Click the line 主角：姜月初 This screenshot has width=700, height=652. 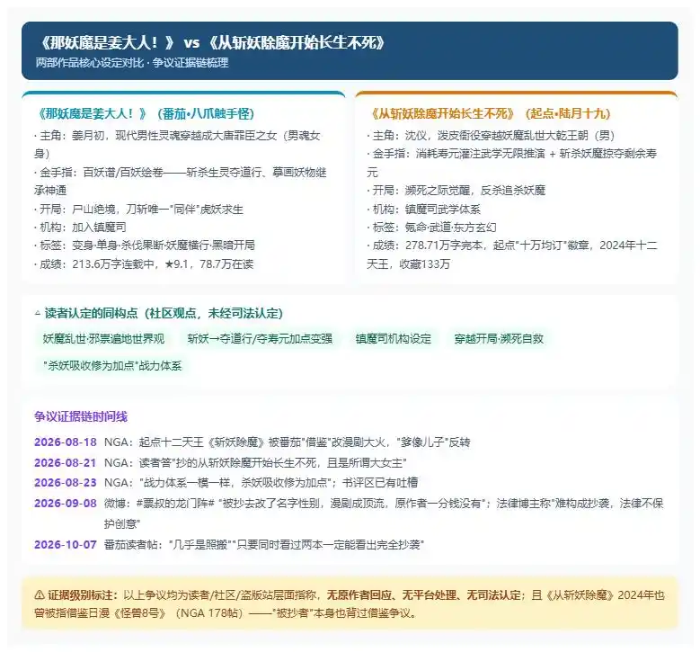[178, 145]
